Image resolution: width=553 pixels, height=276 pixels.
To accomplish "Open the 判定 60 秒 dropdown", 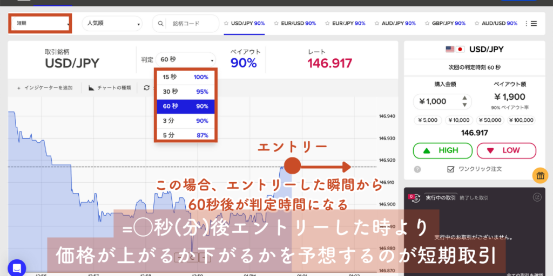I will pyautogui.click(x=186, y=60).
